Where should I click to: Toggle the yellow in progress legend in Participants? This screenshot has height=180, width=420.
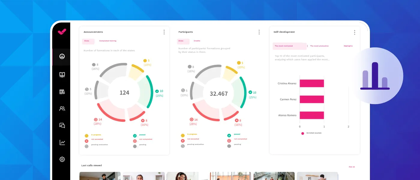(182, 136)
